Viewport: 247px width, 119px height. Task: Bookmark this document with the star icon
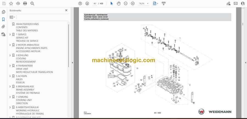[11, 4]
